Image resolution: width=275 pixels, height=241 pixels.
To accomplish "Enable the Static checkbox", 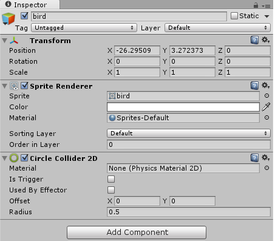I will (234, 16).
